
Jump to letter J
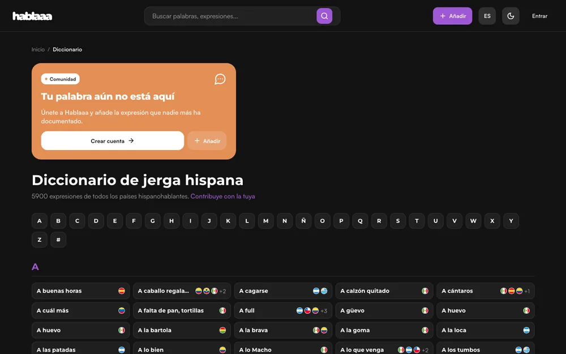tap(209, 221)
